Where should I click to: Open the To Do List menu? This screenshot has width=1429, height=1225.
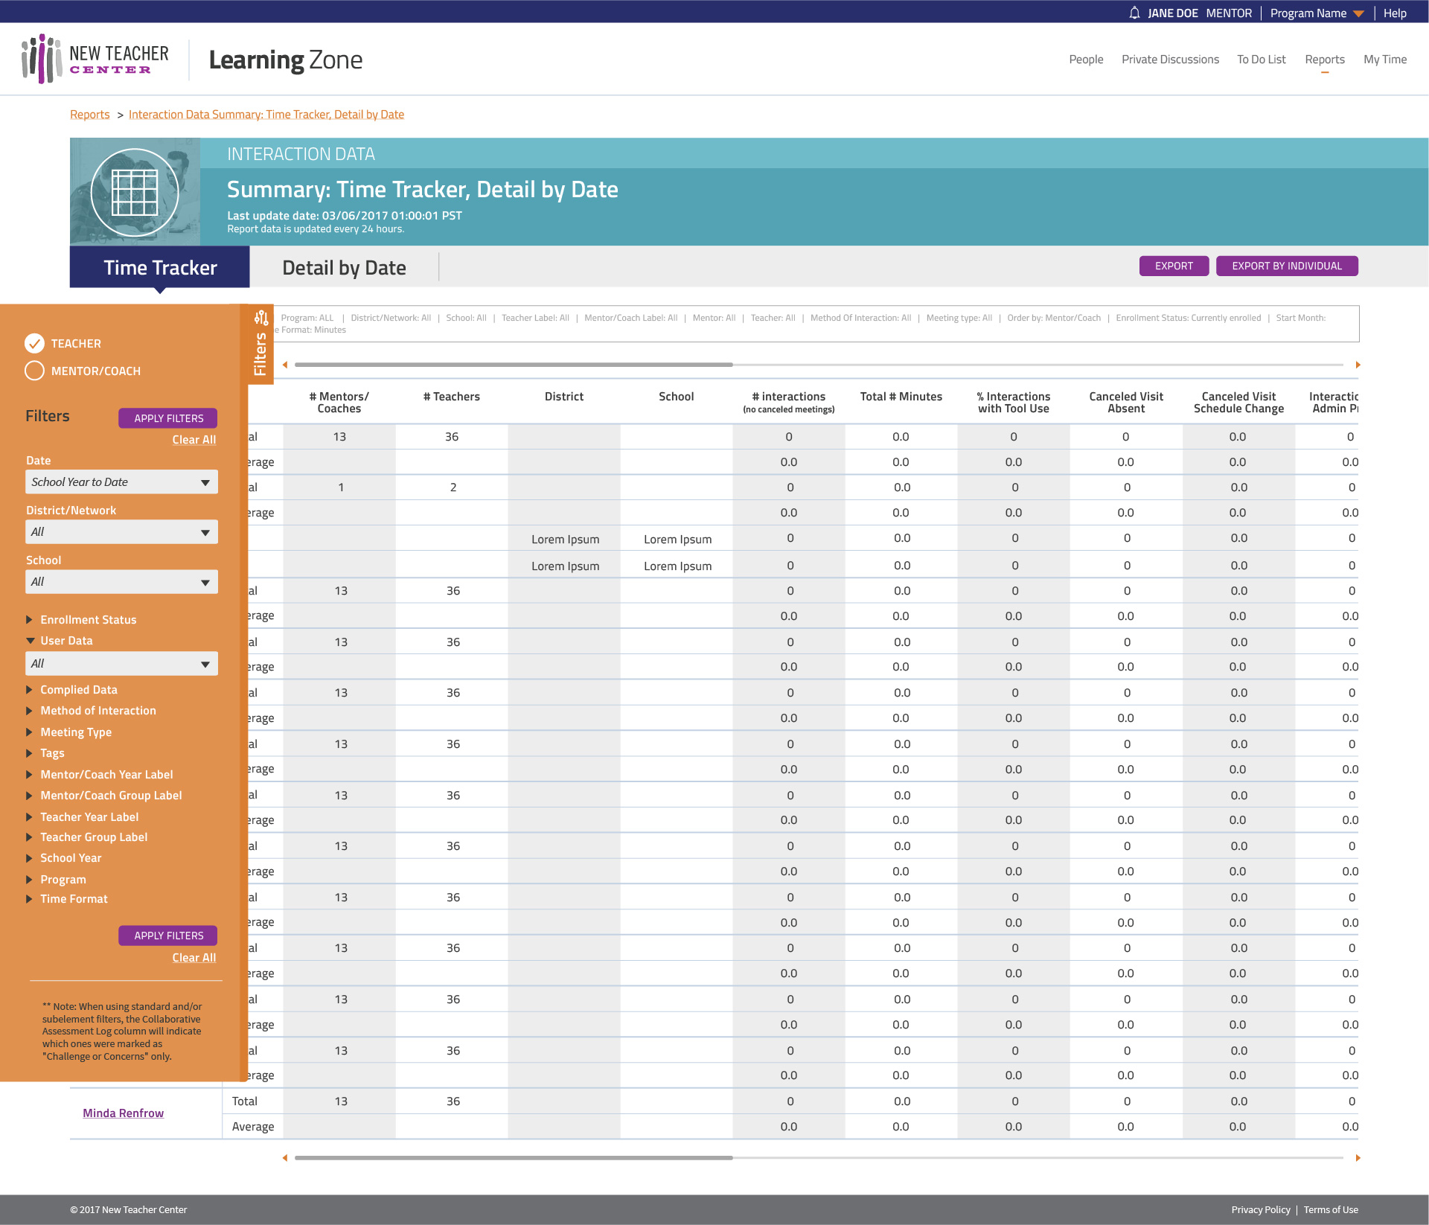1261,60
